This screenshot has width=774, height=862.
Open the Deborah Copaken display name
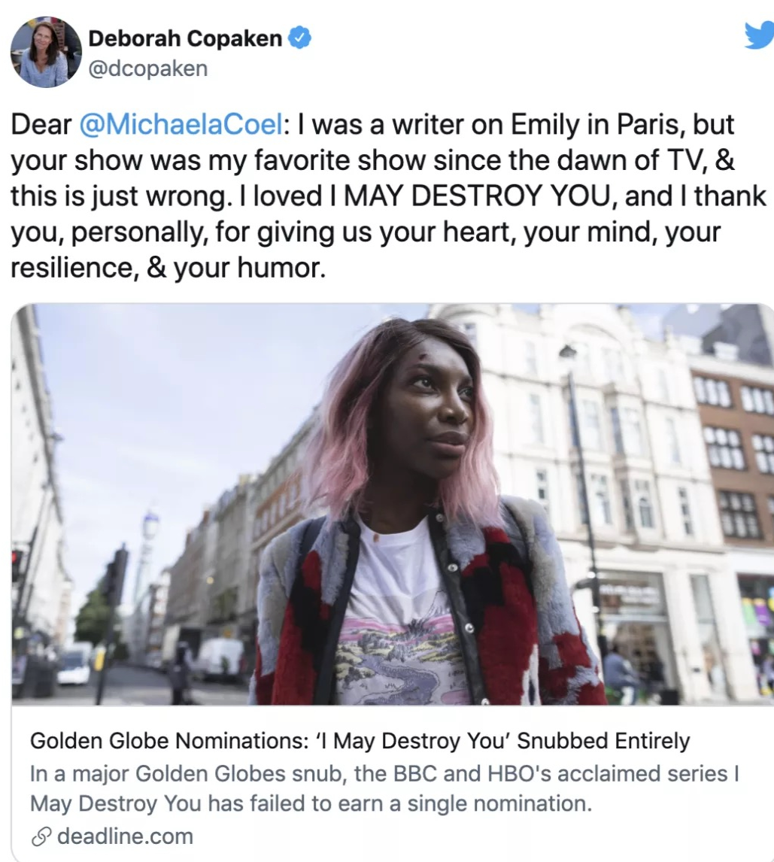[x=185, y=38]
